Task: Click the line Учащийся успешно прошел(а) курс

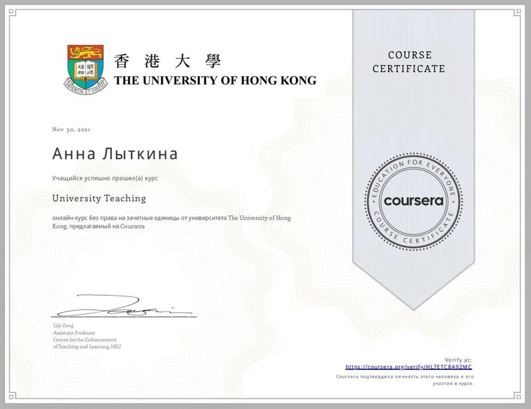Action: [105, 178]
